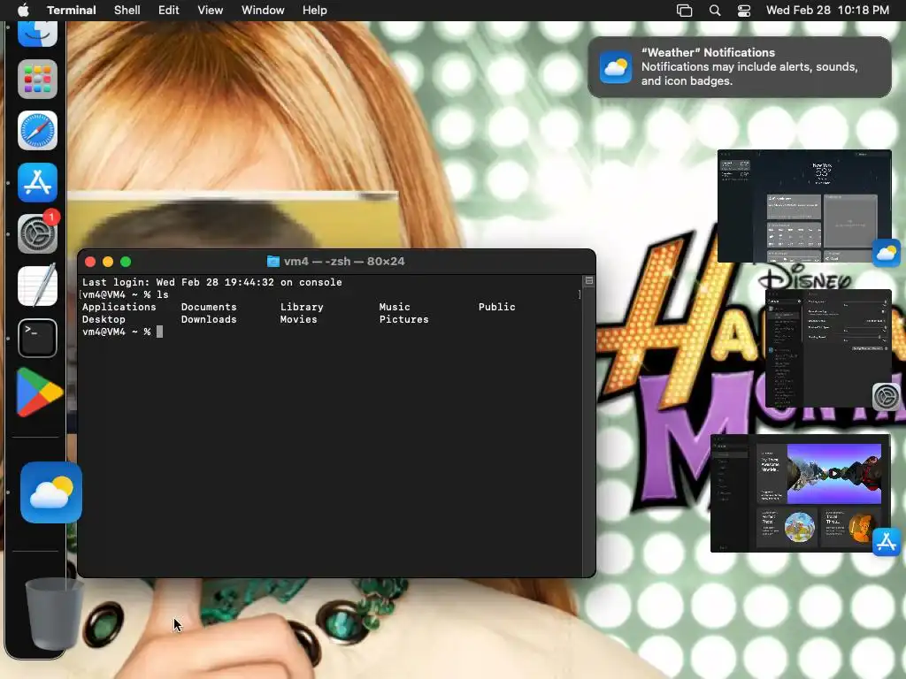906x679 pixels.
Task: Open Finder from the Dock
Action: click(x=37, y=34)
